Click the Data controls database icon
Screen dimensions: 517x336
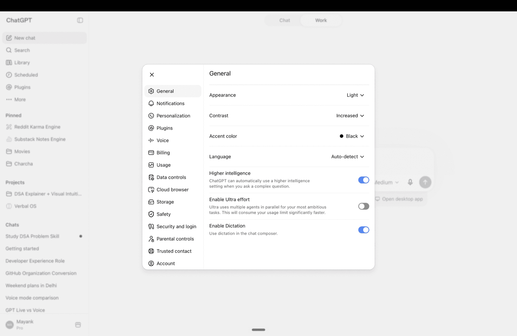151,177
